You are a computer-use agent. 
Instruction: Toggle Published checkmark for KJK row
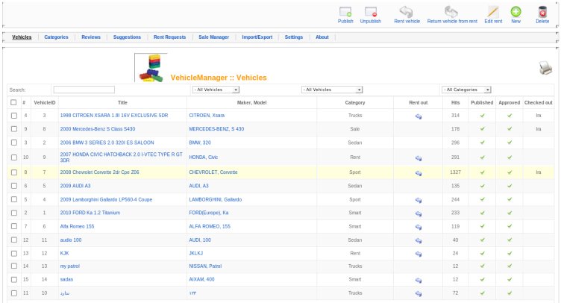(482, 253)
